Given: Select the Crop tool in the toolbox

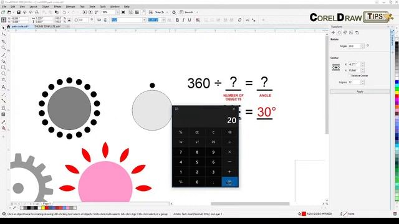Looking at the screenshot, I should pos(4,42).
